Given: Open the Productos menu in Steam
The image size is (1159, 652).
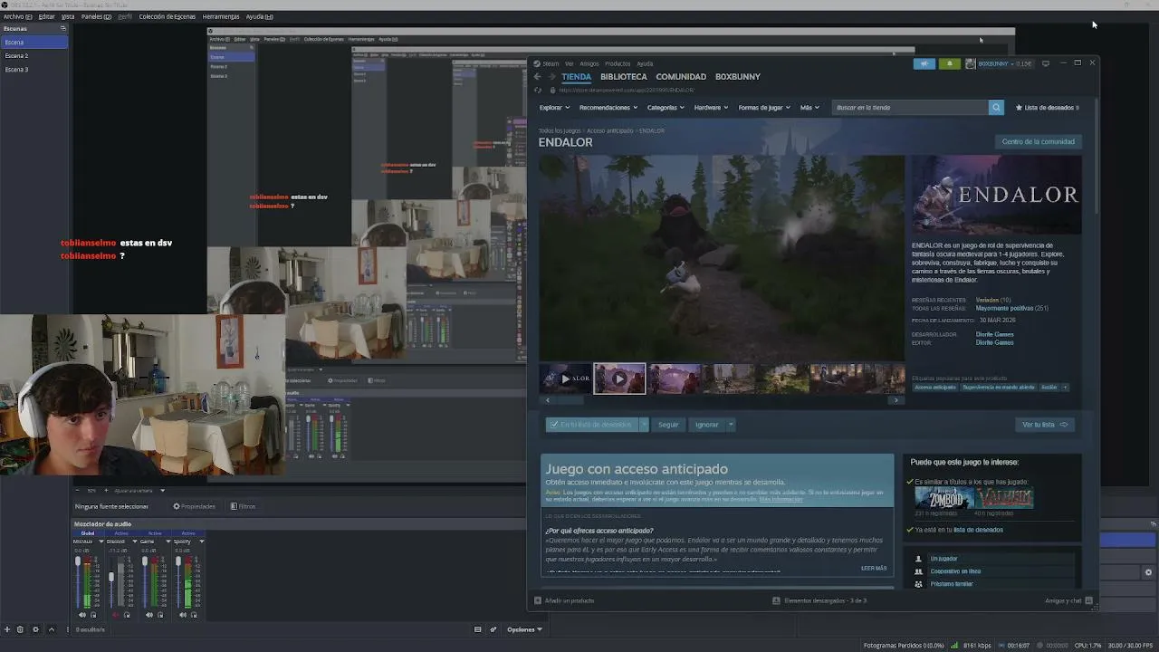Looking at the screenshot, I should click(x=618, y=63).
